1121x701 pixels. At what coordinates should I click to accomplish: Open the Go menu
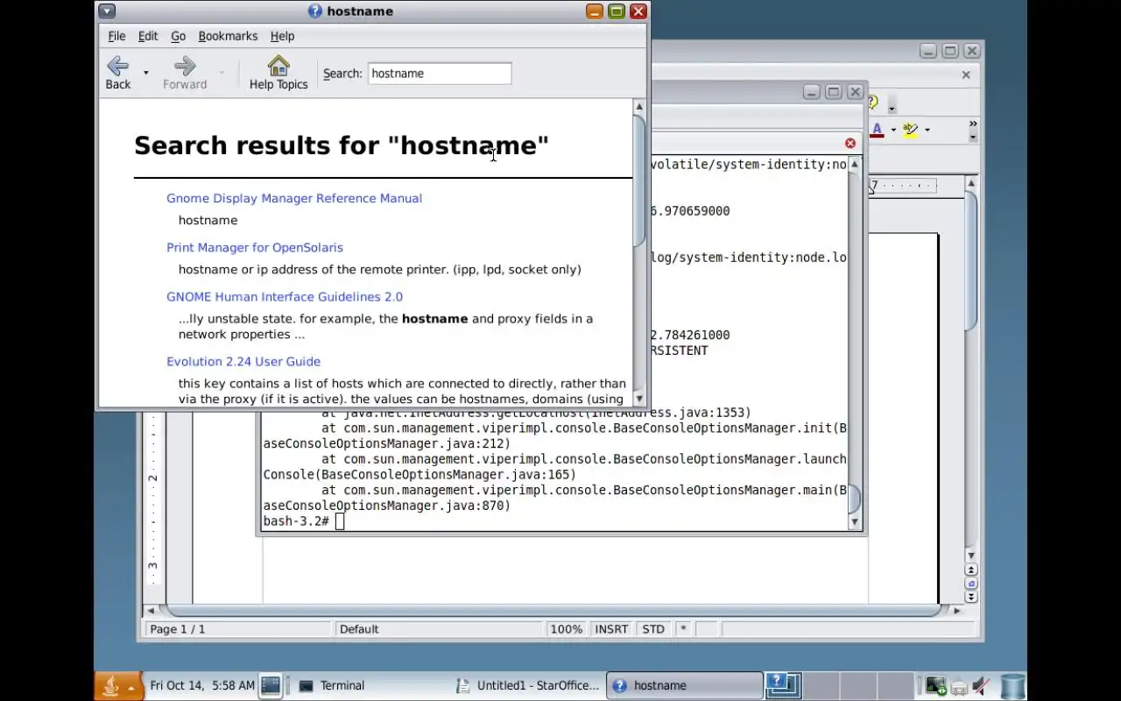tap(178, 36)
